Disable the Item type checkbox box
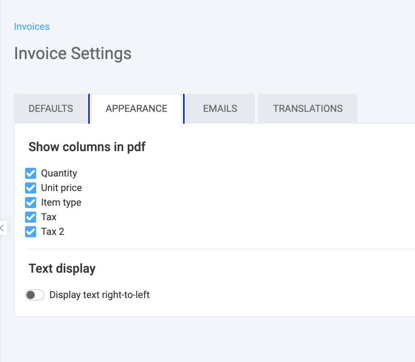The image size is (415, 362). (31, 202)
